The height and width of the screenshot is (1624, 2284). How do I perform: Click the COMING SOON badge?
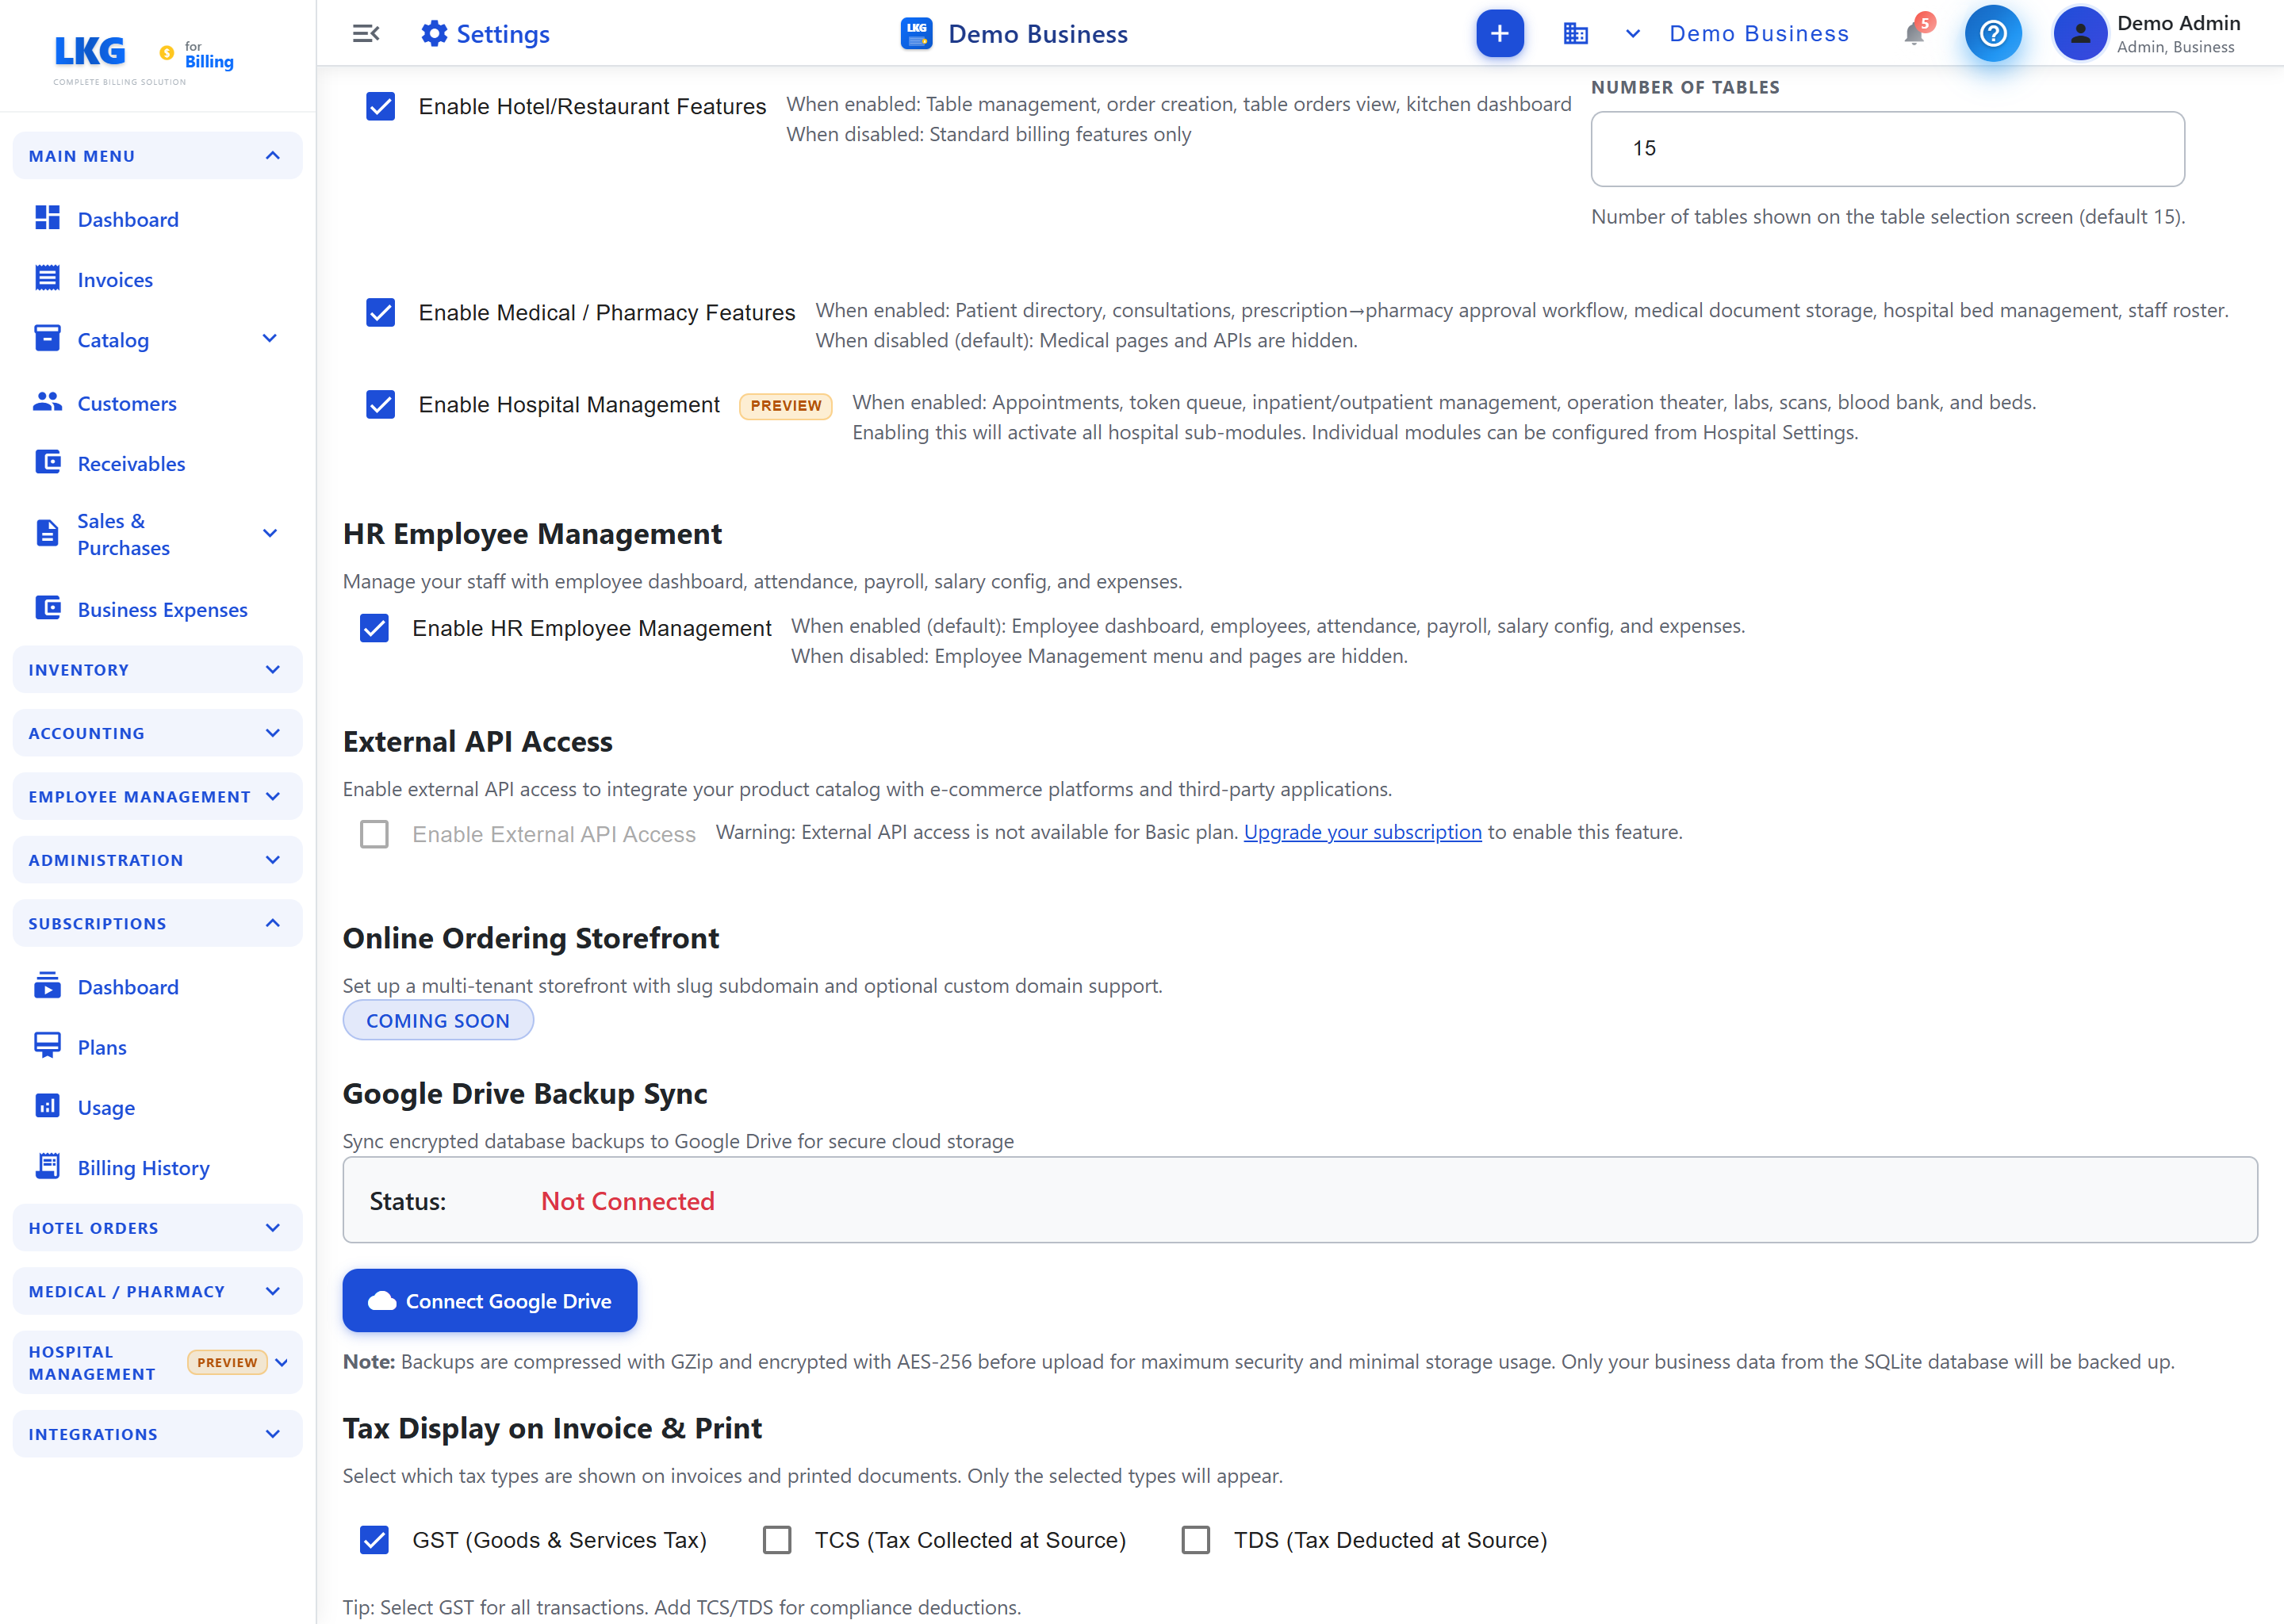point(438,1020)
